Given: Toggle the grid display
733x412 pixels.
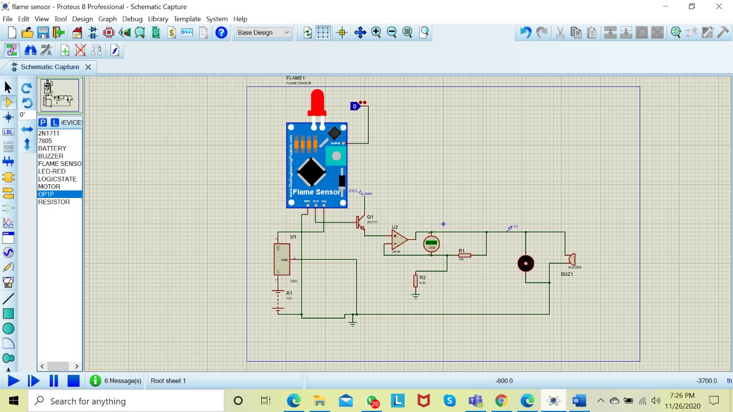Looking at the screenshot, I should 324,33.
